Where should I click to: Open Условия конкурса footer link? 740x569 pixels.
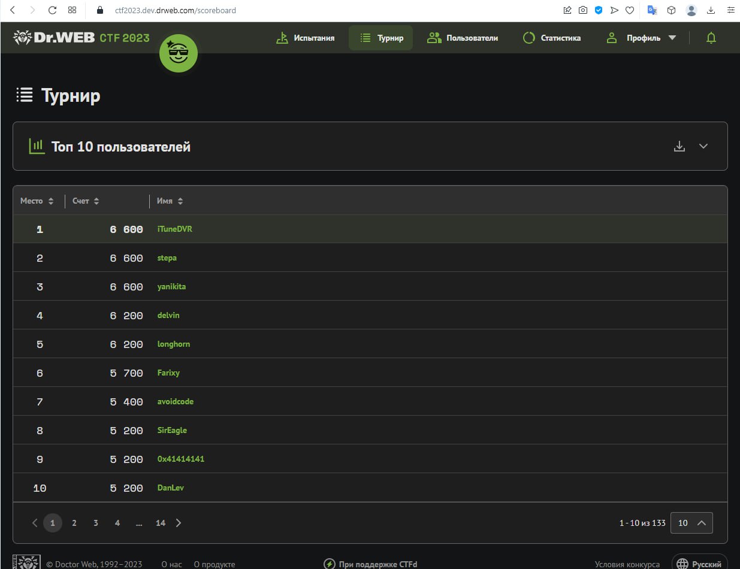(627, 564)
